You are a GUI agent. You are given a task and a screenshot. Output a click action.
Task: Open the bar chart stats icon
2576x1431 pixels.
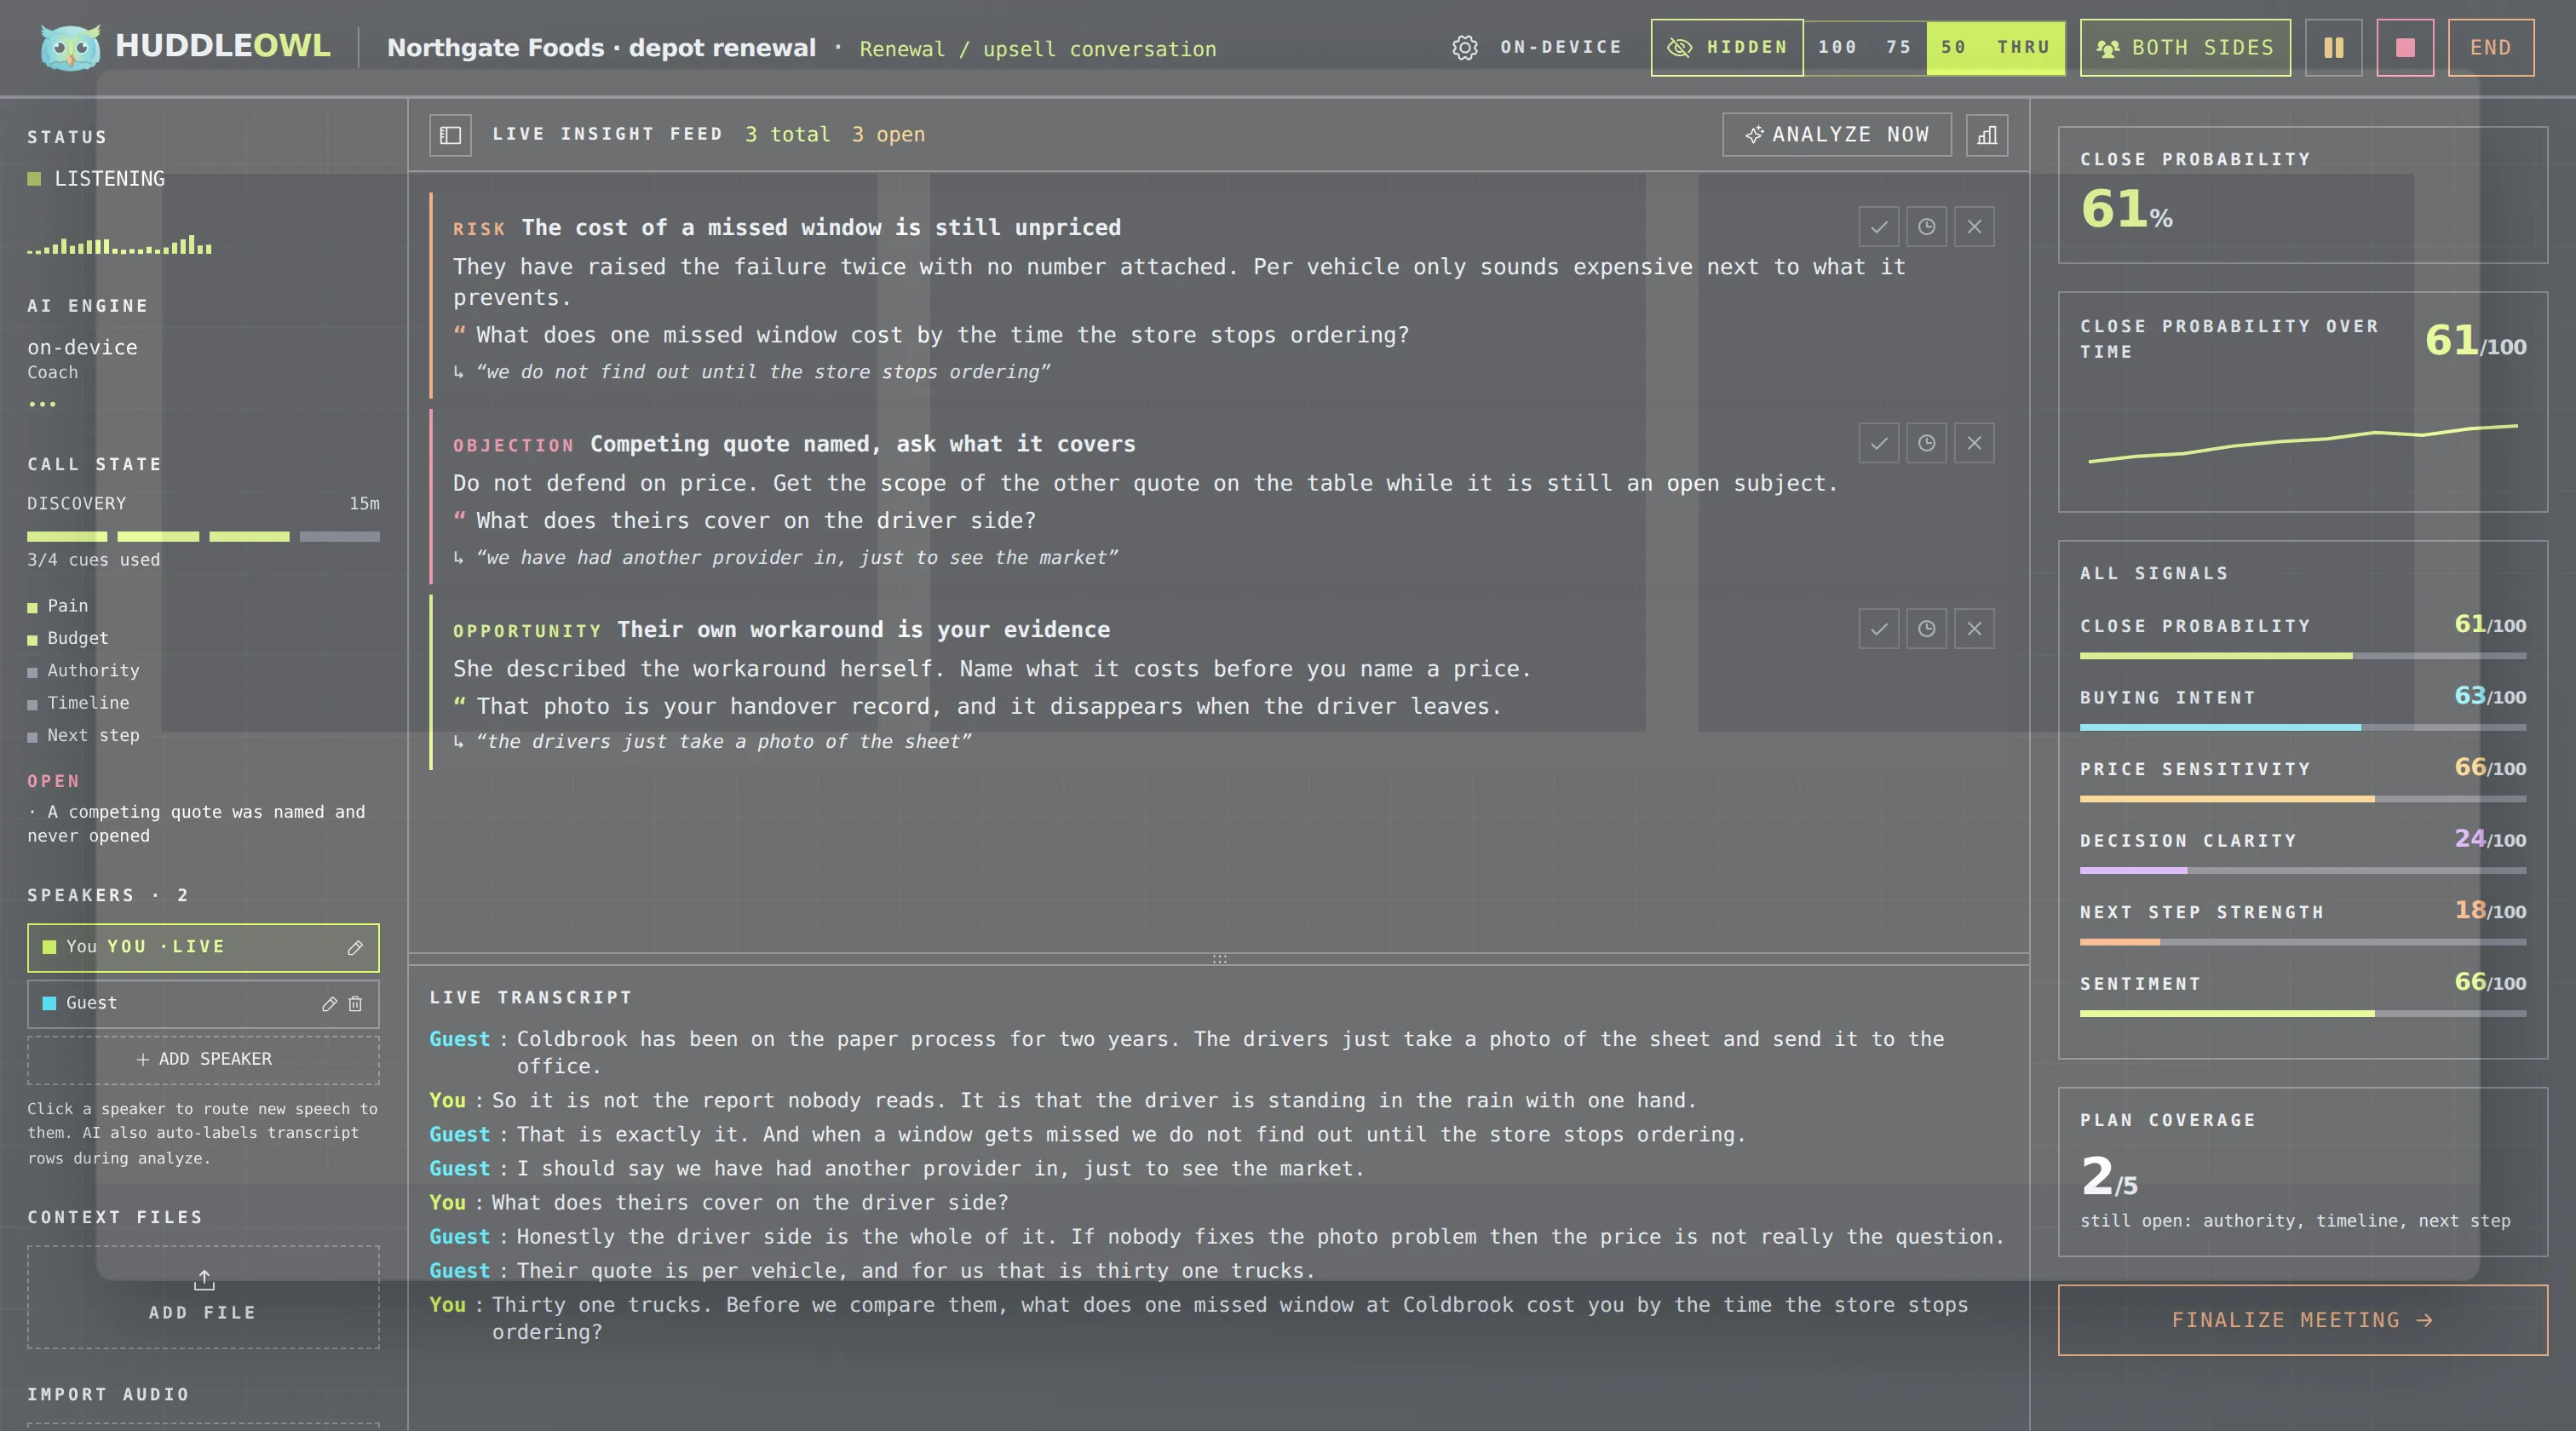pos(1987,134)
